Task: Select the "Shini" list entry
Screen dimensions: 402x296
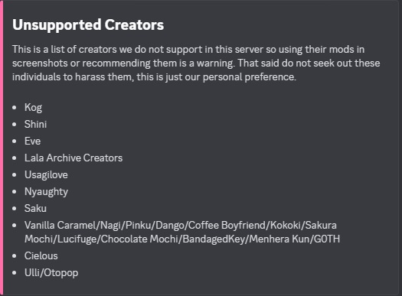Action: pos(35,124)
